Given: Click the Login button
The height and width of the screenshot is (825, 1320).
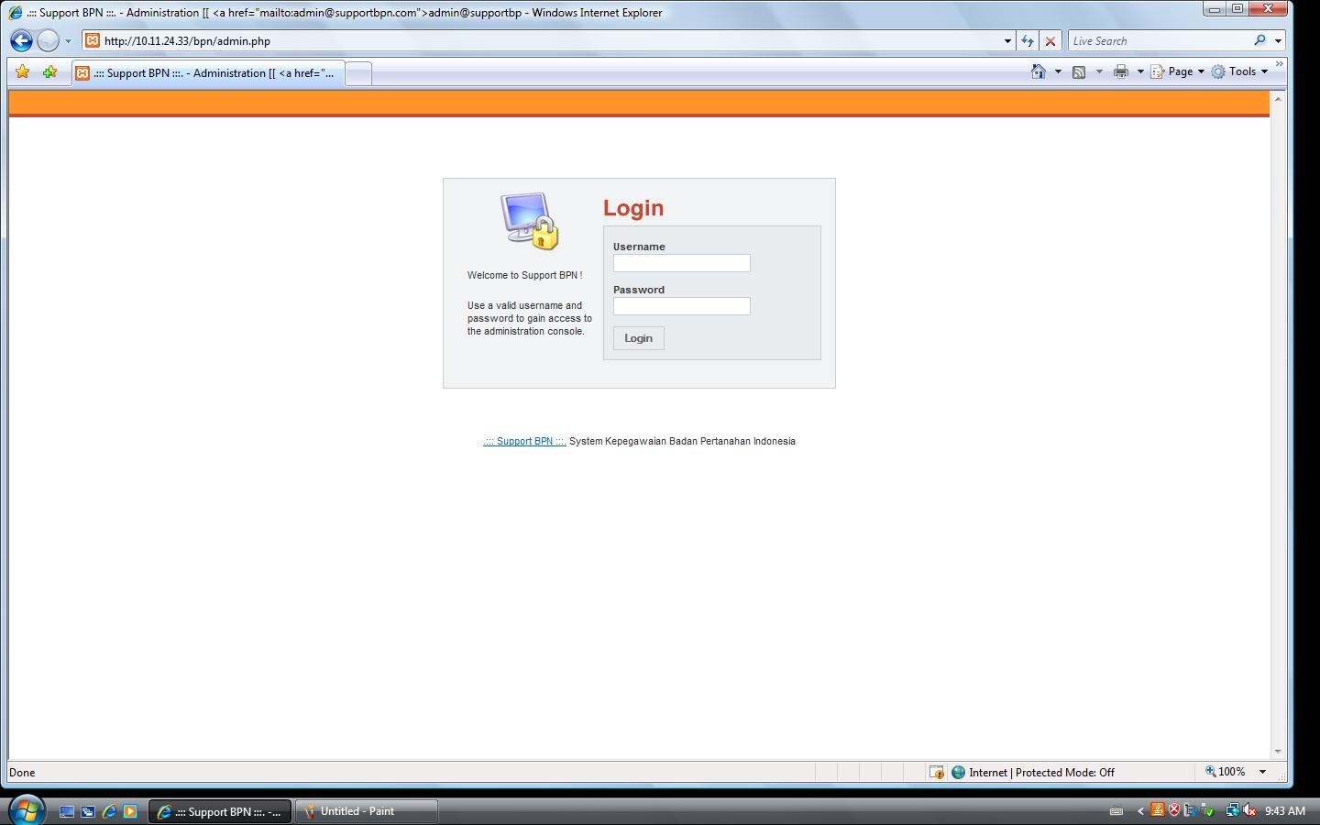Looking at the screenshot, I should click(639, 338).
